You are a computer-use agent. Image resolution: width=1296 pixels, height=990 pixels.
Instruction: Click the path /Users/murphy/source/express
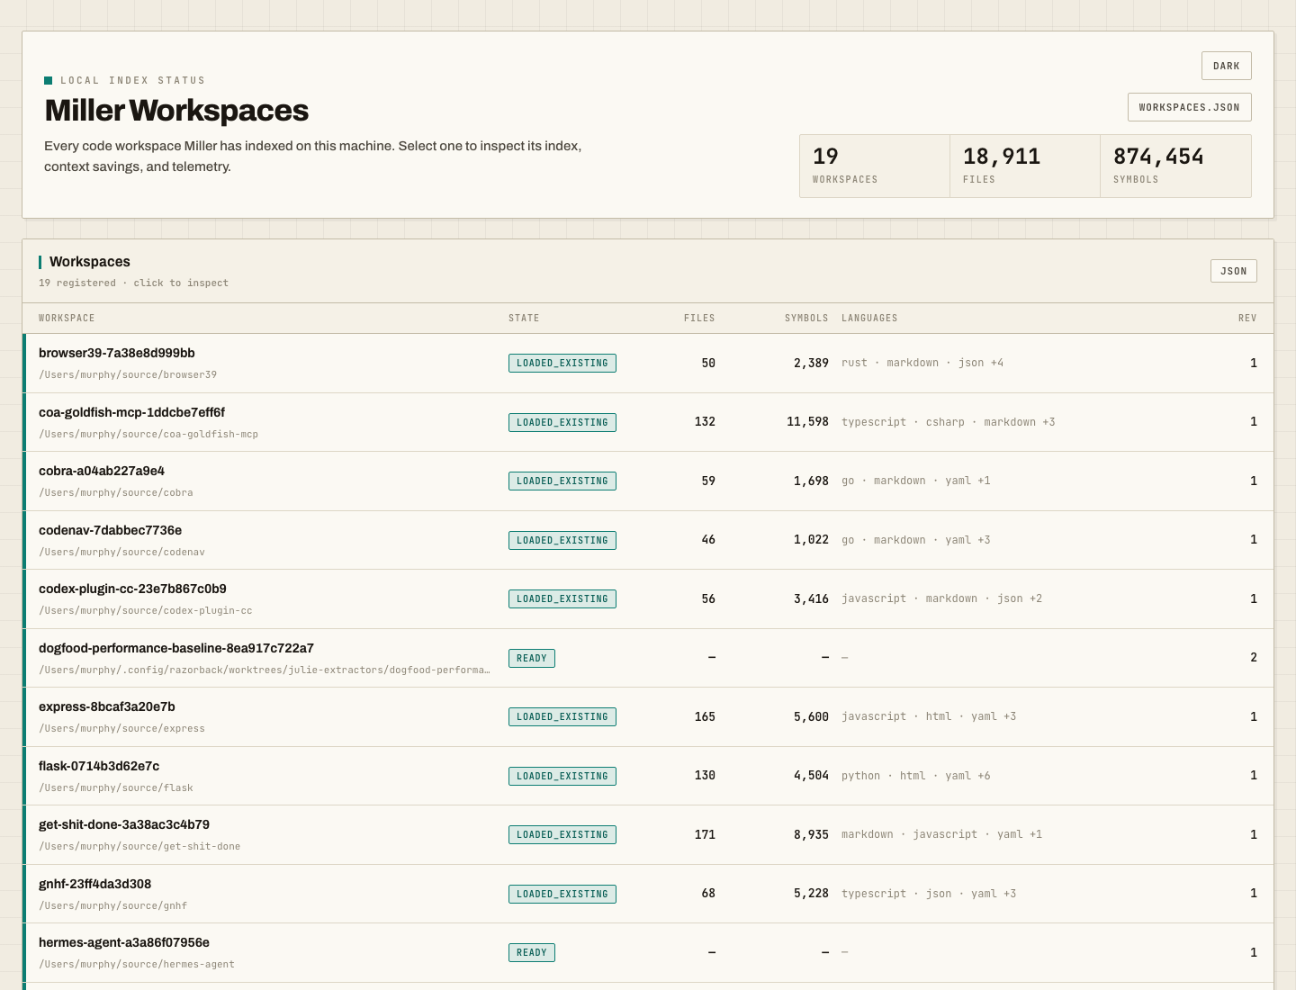coord(121,729)
